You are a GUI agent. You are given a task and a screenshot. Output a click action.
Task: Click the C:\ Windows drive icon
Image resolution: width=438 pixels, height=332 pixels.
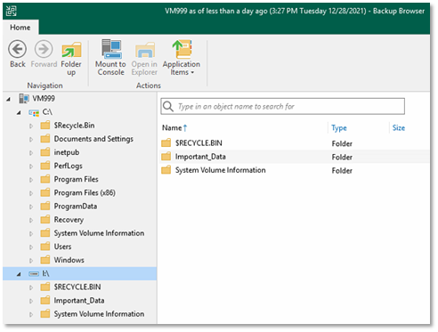tap(34, 112)
